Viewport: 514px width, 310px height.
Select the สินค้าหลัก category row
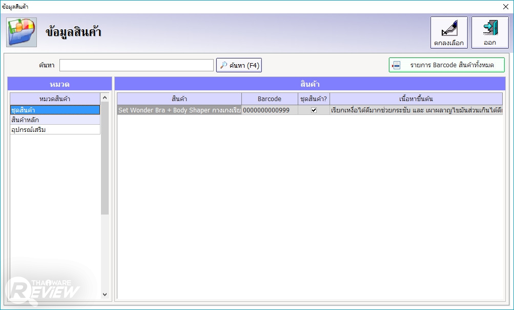click(x=55, y=120)
